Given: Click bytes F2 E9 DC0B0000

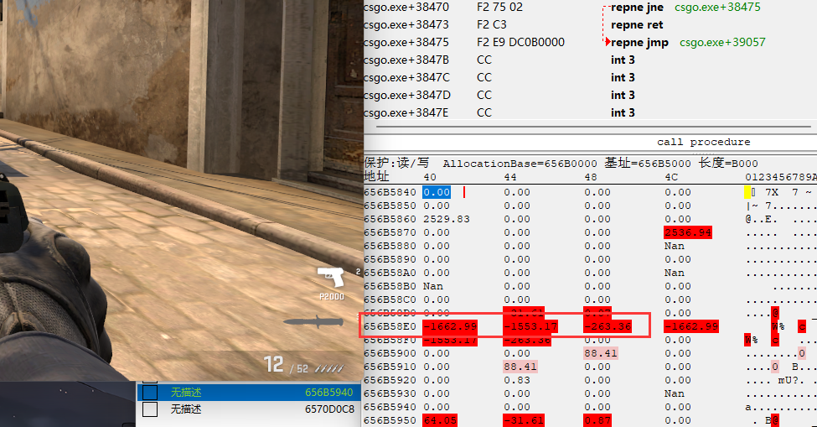Looking at the screenshot, I should pyautogui.click(x=520, y=42).
